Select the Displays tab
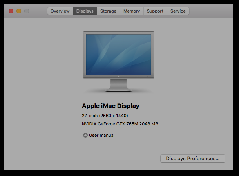The width and height of the screenshot is (239, 176). pos(85,11)
